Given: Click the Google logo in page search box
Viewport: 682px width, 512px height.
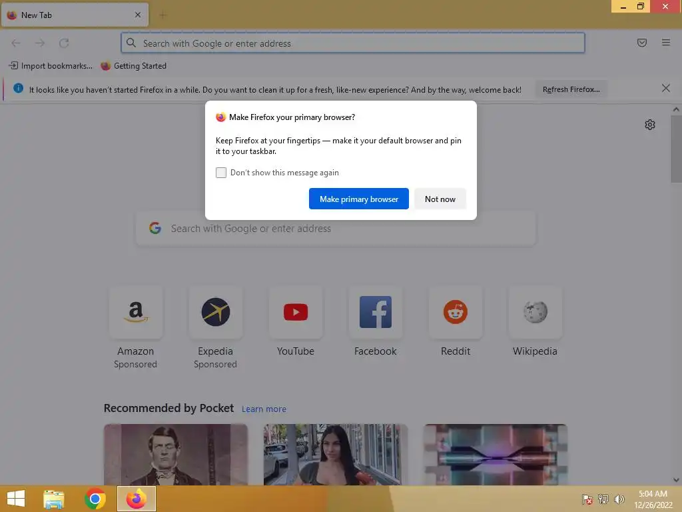Looking at the screenshot, I should [x=155, y=228].
